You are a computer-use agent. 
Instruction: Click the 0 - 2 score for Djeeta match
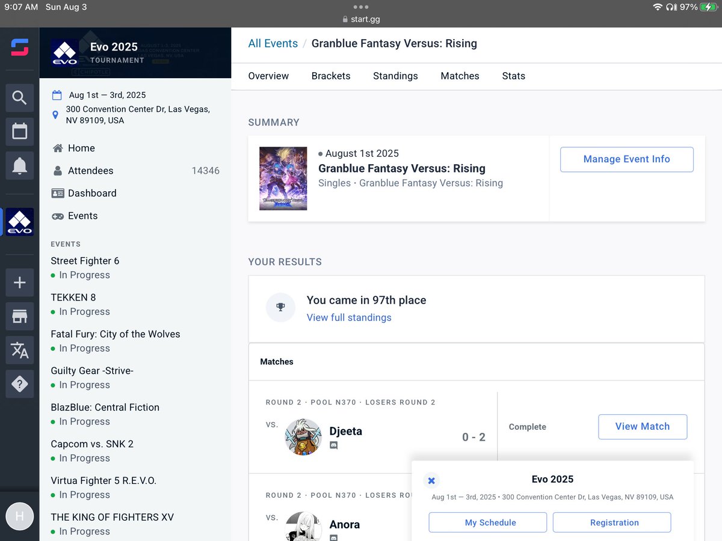pyautogui.click(x=474, y=437)
